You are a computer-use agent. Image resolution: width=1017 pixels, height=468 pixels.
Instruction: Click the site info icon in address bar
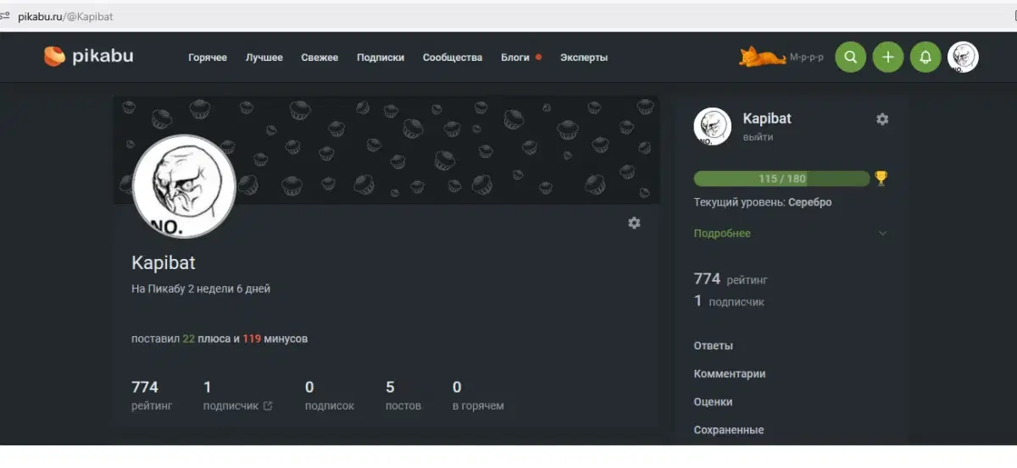[5, 16]
